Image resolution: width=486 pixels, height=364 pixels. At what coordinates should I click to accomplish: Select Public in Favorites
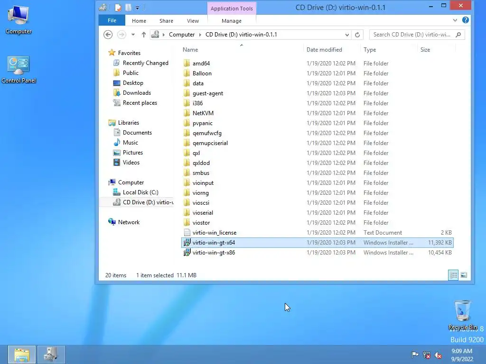pos(131,73)
